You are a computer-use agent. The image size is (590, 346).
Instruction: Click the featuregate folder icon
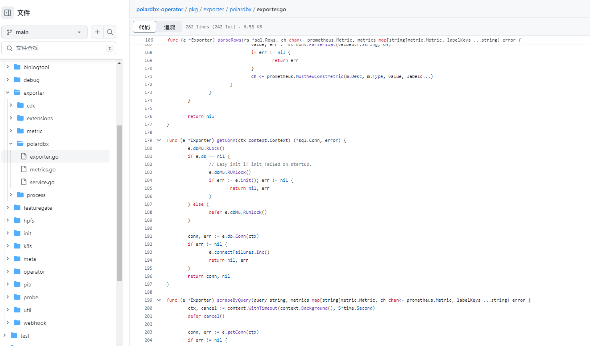point(17,208)
